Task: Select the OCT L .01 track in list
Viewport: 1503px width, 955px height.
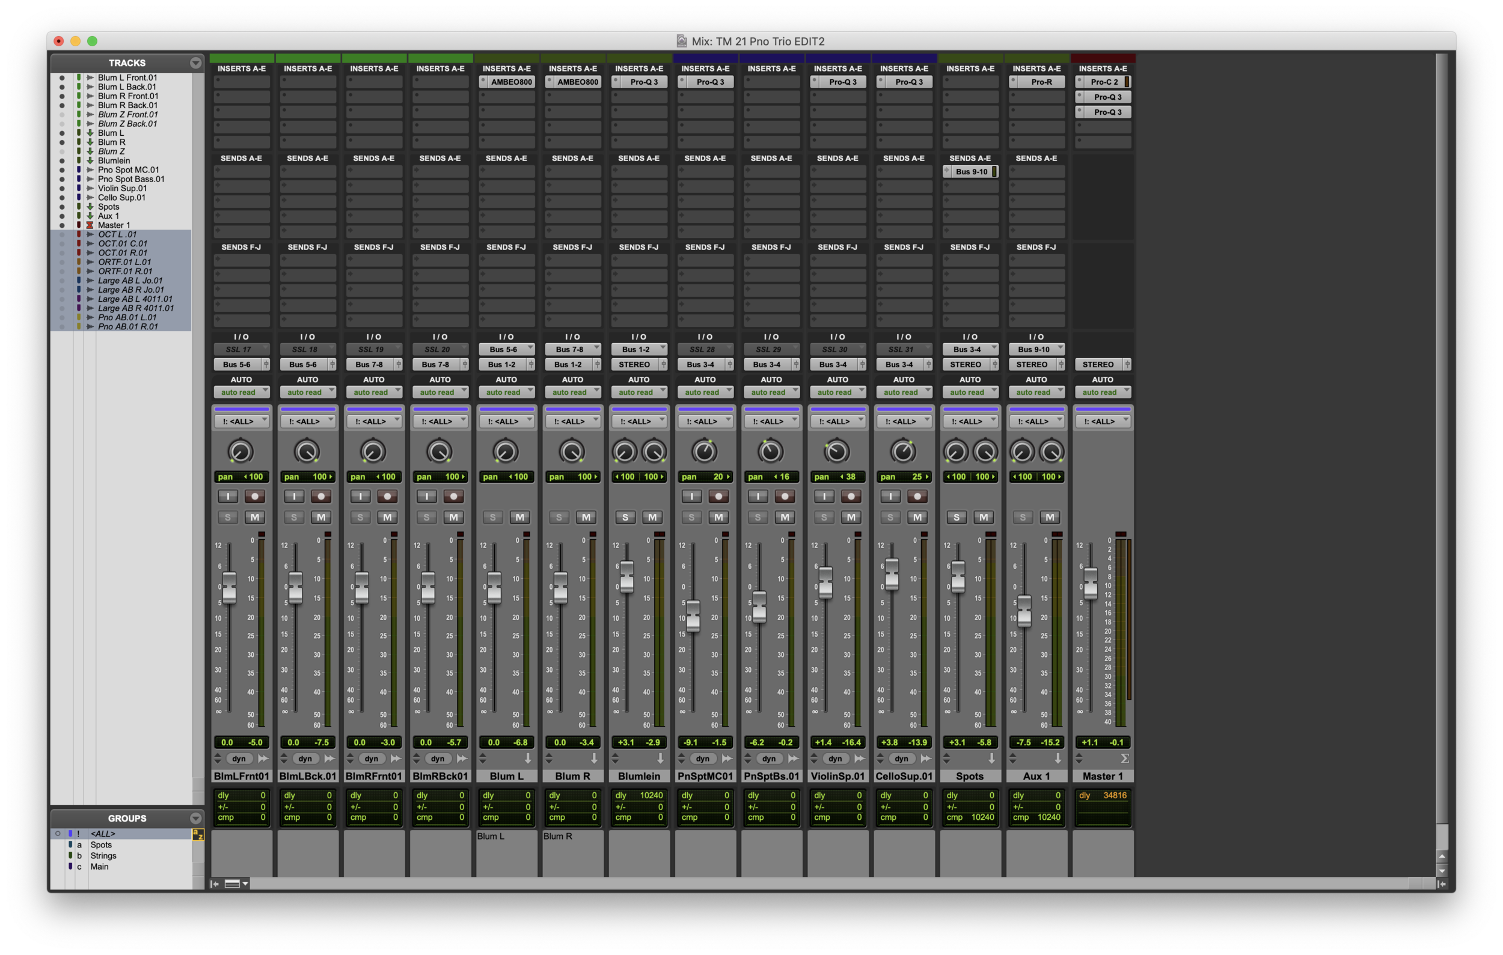Action: point(117,234)
